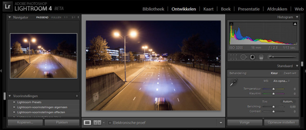The height and width of the screenshot is (130, 306).
Task: Open the Presentatie module
Action: (249, 9)
